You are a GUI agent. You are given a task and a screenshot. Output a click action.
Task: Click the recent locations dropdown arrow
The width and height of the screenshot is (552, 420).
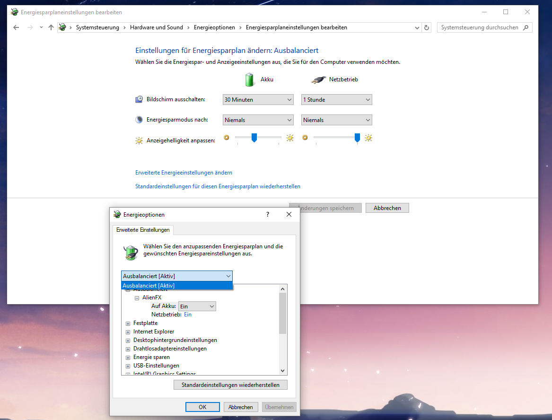[41, 27]
